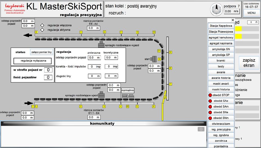Click yellow marker 5 on lower track
This screenshot has width=261, height=148.
(x=137, y=106)
